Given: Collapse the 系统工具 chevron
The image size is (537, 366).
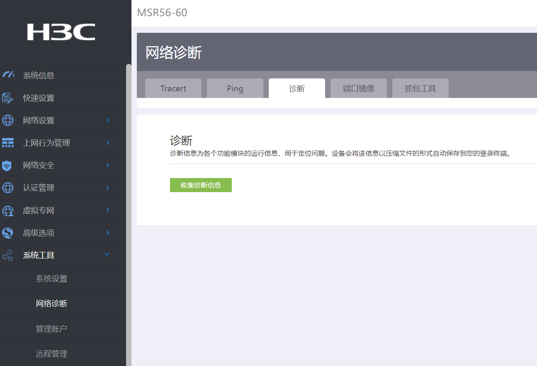Looking at the screenshot, I should pyautogui.click(x=107, y=254).
